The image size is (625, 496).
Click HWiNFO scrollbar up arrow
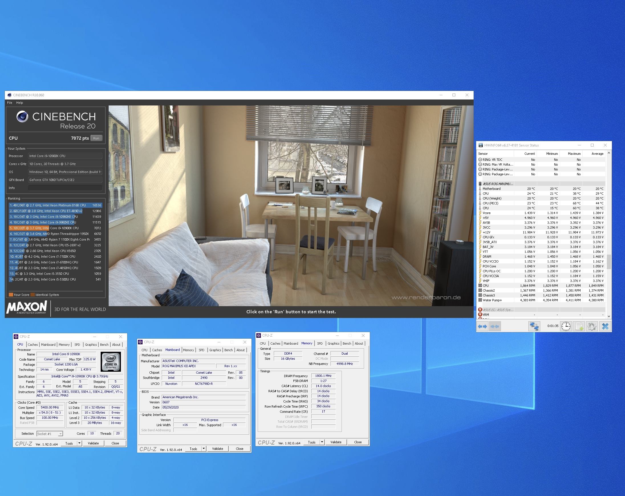pos(609,153)
